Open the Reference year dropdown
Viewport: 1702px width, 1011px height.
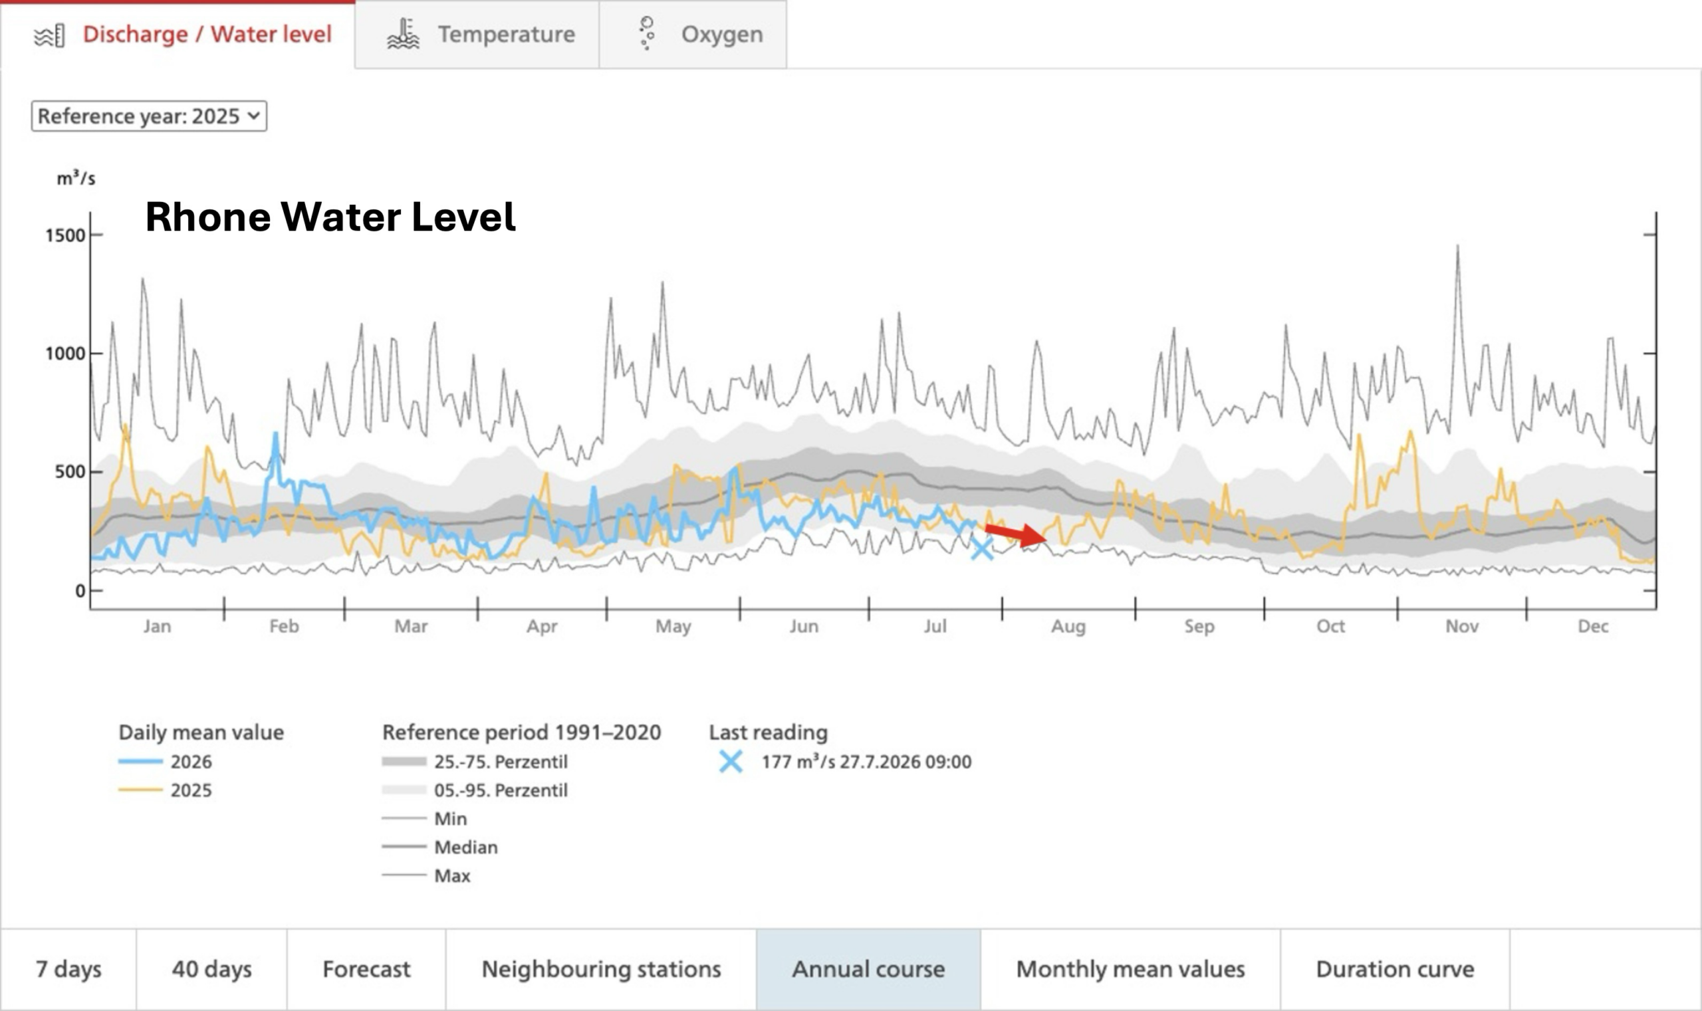tap(149, 116)
